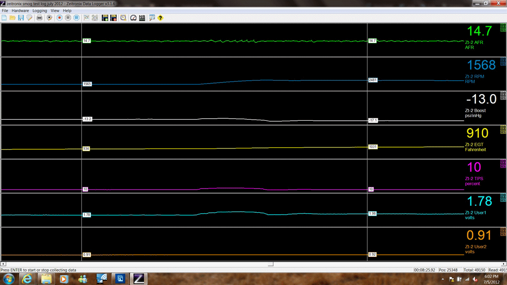Launch Internet Explorer from the taskbar
This screenshot has height=285, width=507.
pos(27,279)
